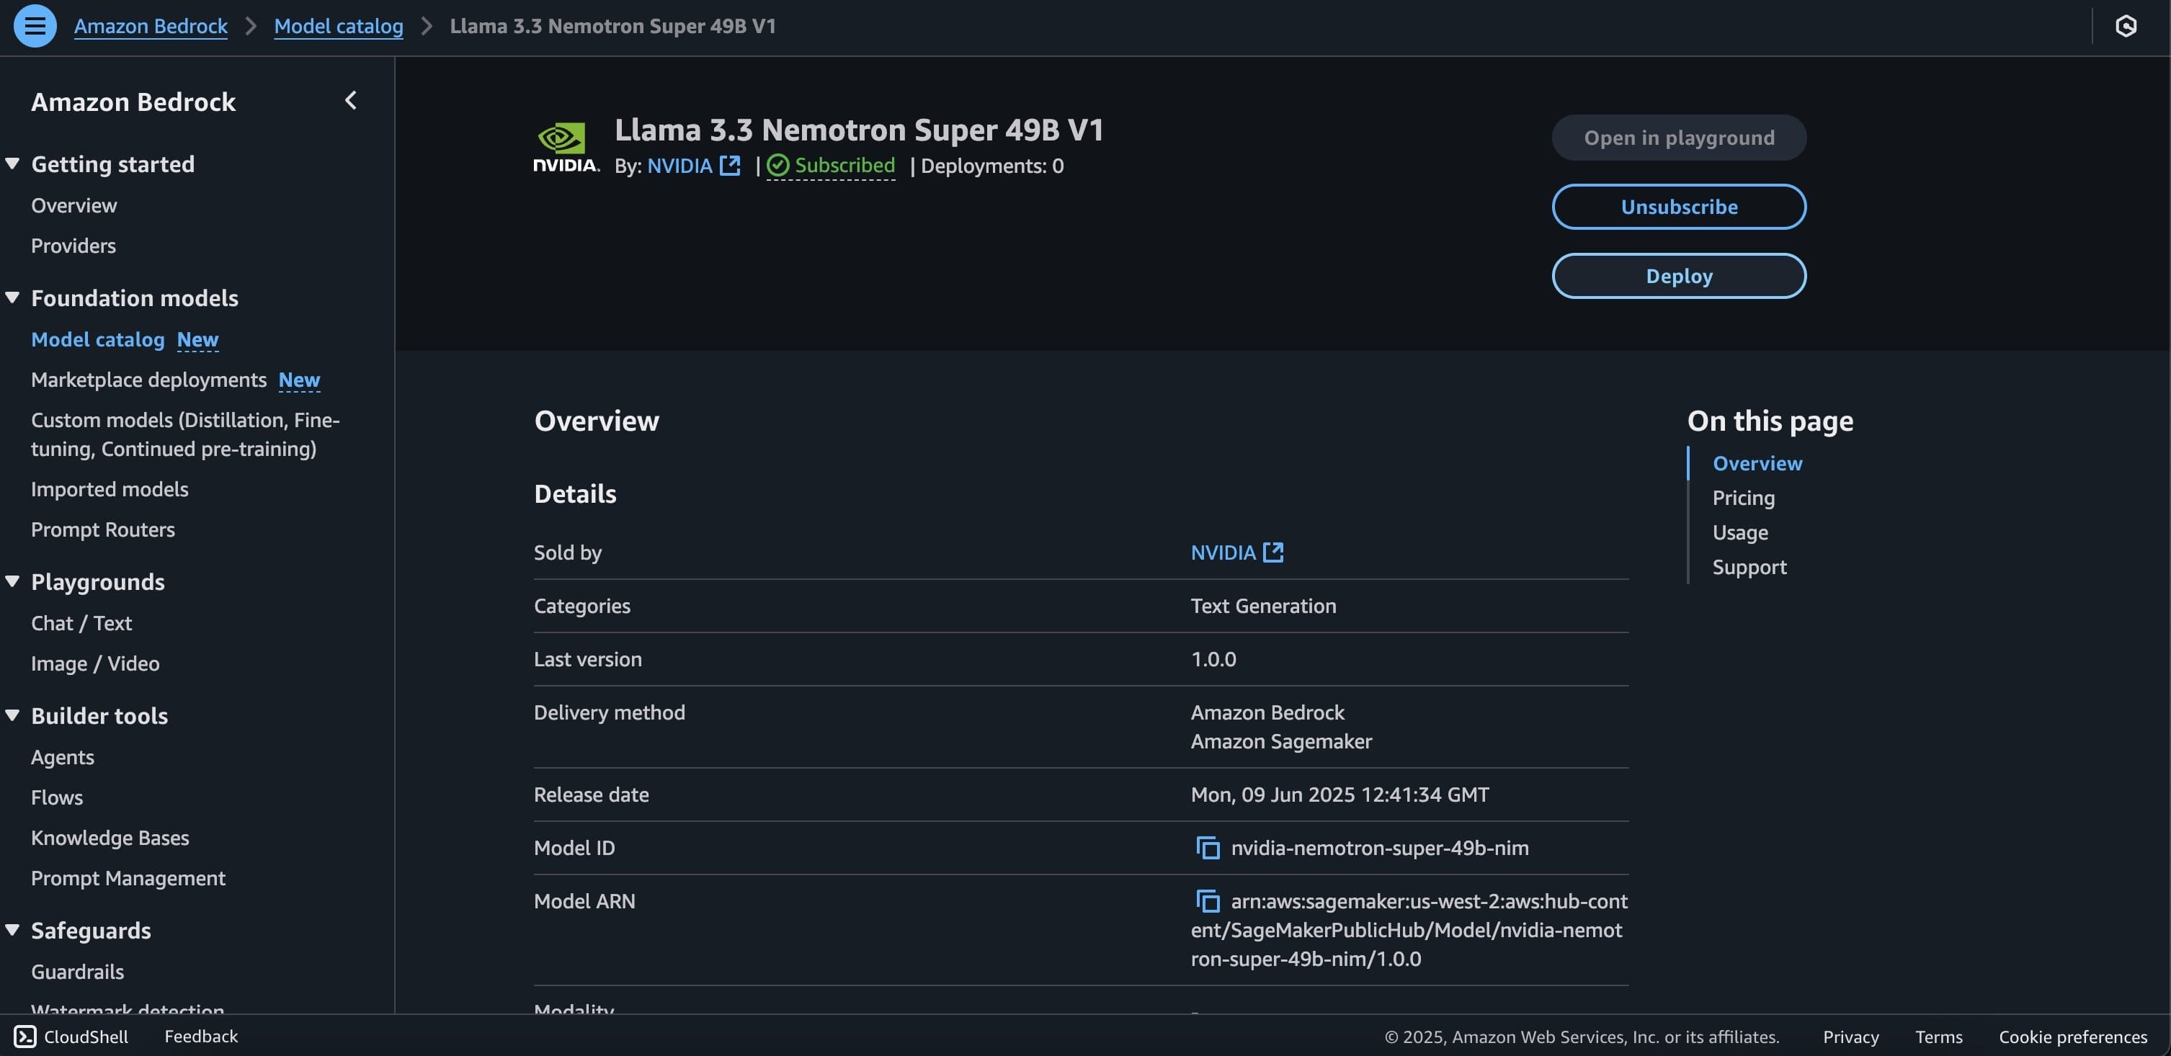Click the NVIDIA logo thumbnail
This screenshot has width=2171, height=1056.
coord(566,148)
